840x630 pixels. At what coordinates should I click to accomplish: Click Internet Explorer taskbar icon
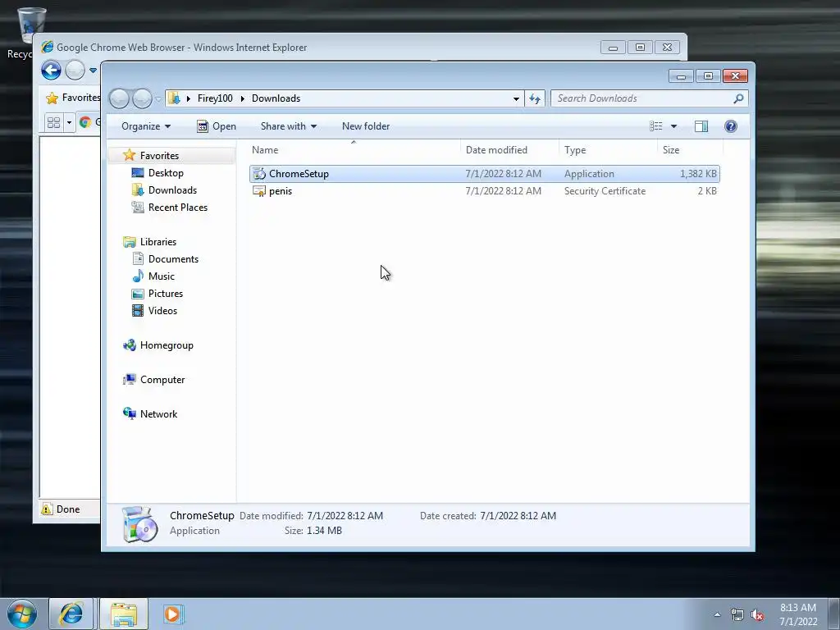(71, 614)
